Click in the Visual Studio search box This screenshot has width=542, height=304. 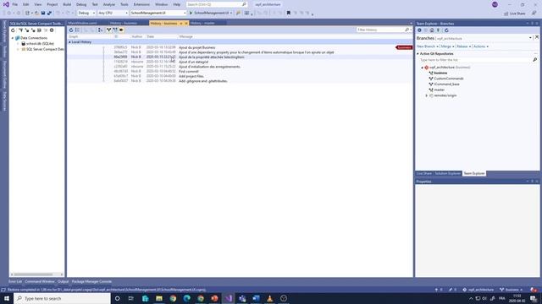217,4
